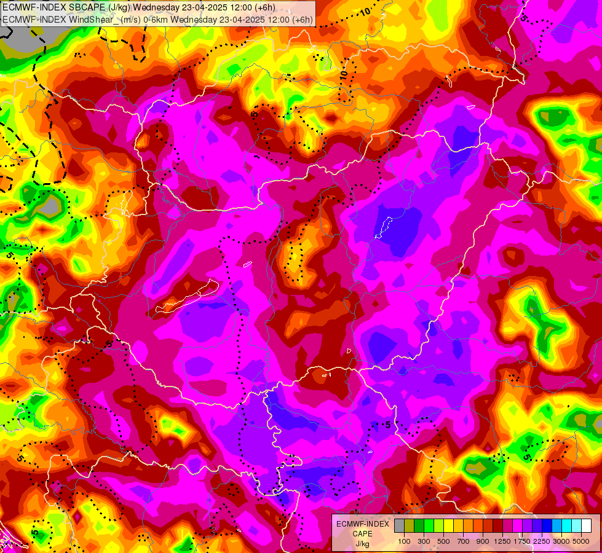Click the '700' legend tick label
Image resolution: width=602 pixels, height=553 pixels.
[464, 541]
